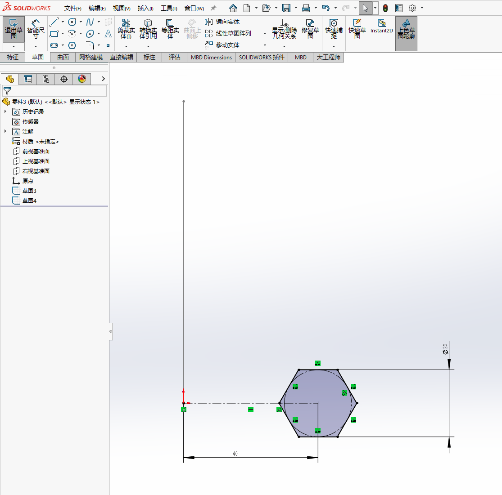Click the feature tree filter field
Viewport: 502px width, 495px height.
click(x=56, y=91)
